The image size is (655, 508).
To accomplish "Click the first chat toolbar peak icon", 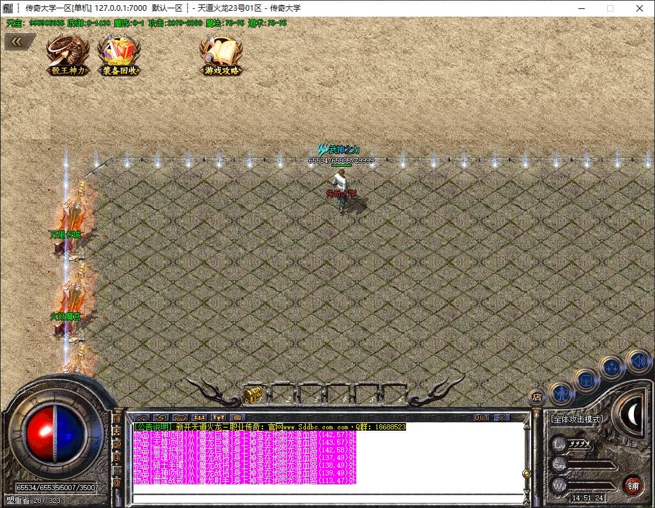I will [x=142, y=417].
